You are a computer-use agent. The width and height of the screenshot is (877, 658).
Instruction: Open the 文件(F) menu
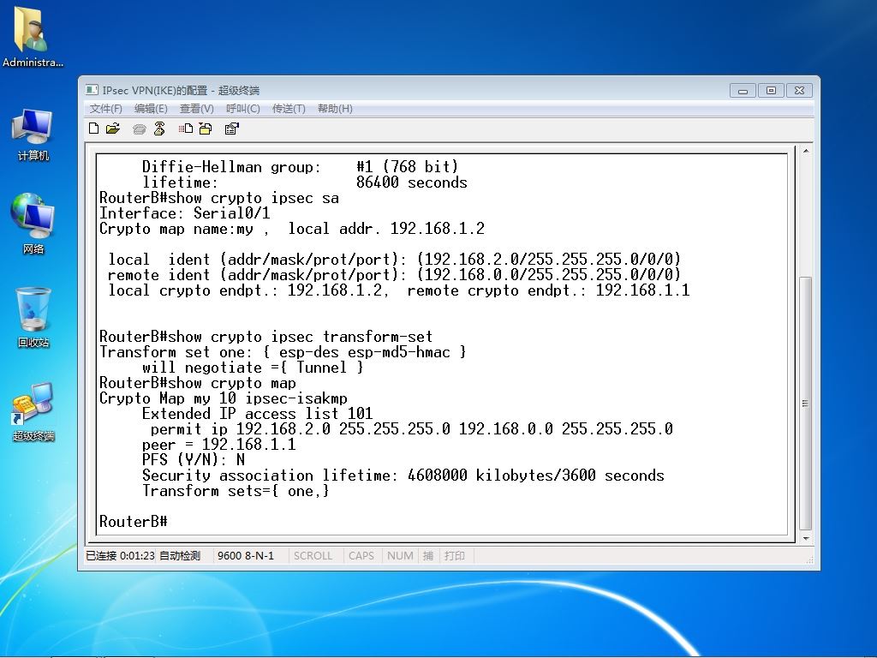tap(105, 109)
